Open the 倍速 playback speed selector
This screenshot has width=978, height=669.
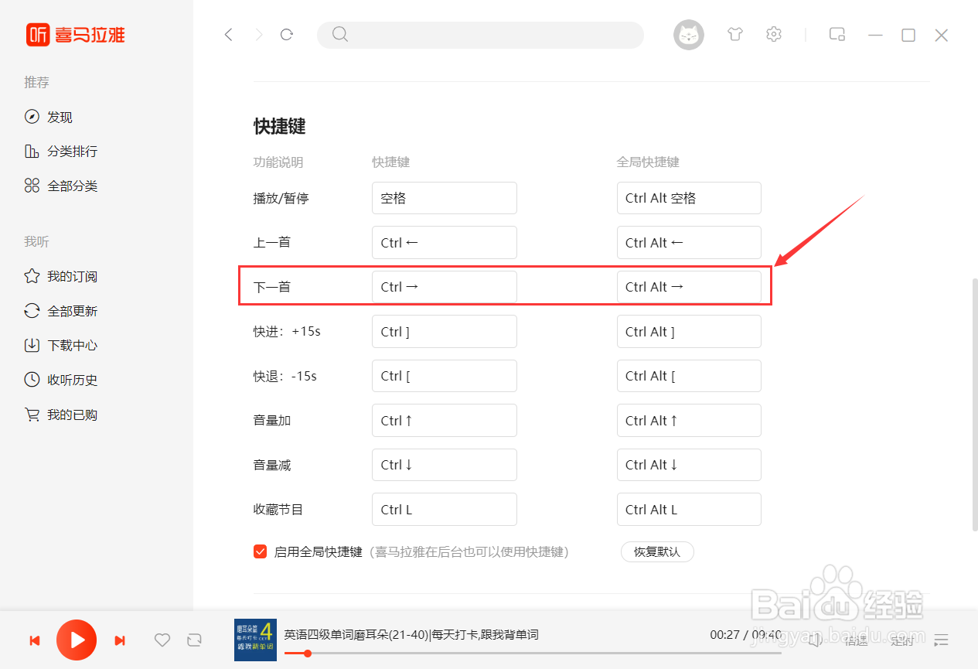(x=856, y=640)
